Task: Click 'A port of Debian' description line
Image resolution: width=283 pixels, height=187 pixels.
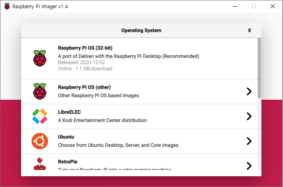Action: [x=128, y=56]
